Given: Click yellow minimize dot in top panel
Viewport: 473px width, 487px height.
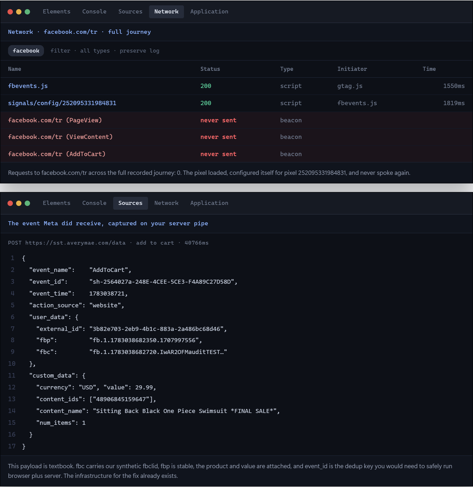Looking at the screenshot, I should (19, 12).
